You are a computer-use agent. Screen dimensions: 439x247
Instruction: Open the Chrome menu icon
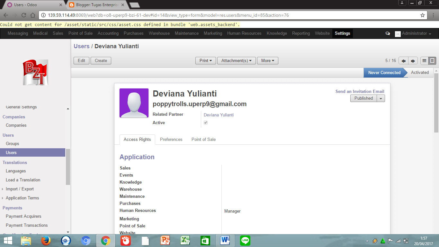(433, 15)
